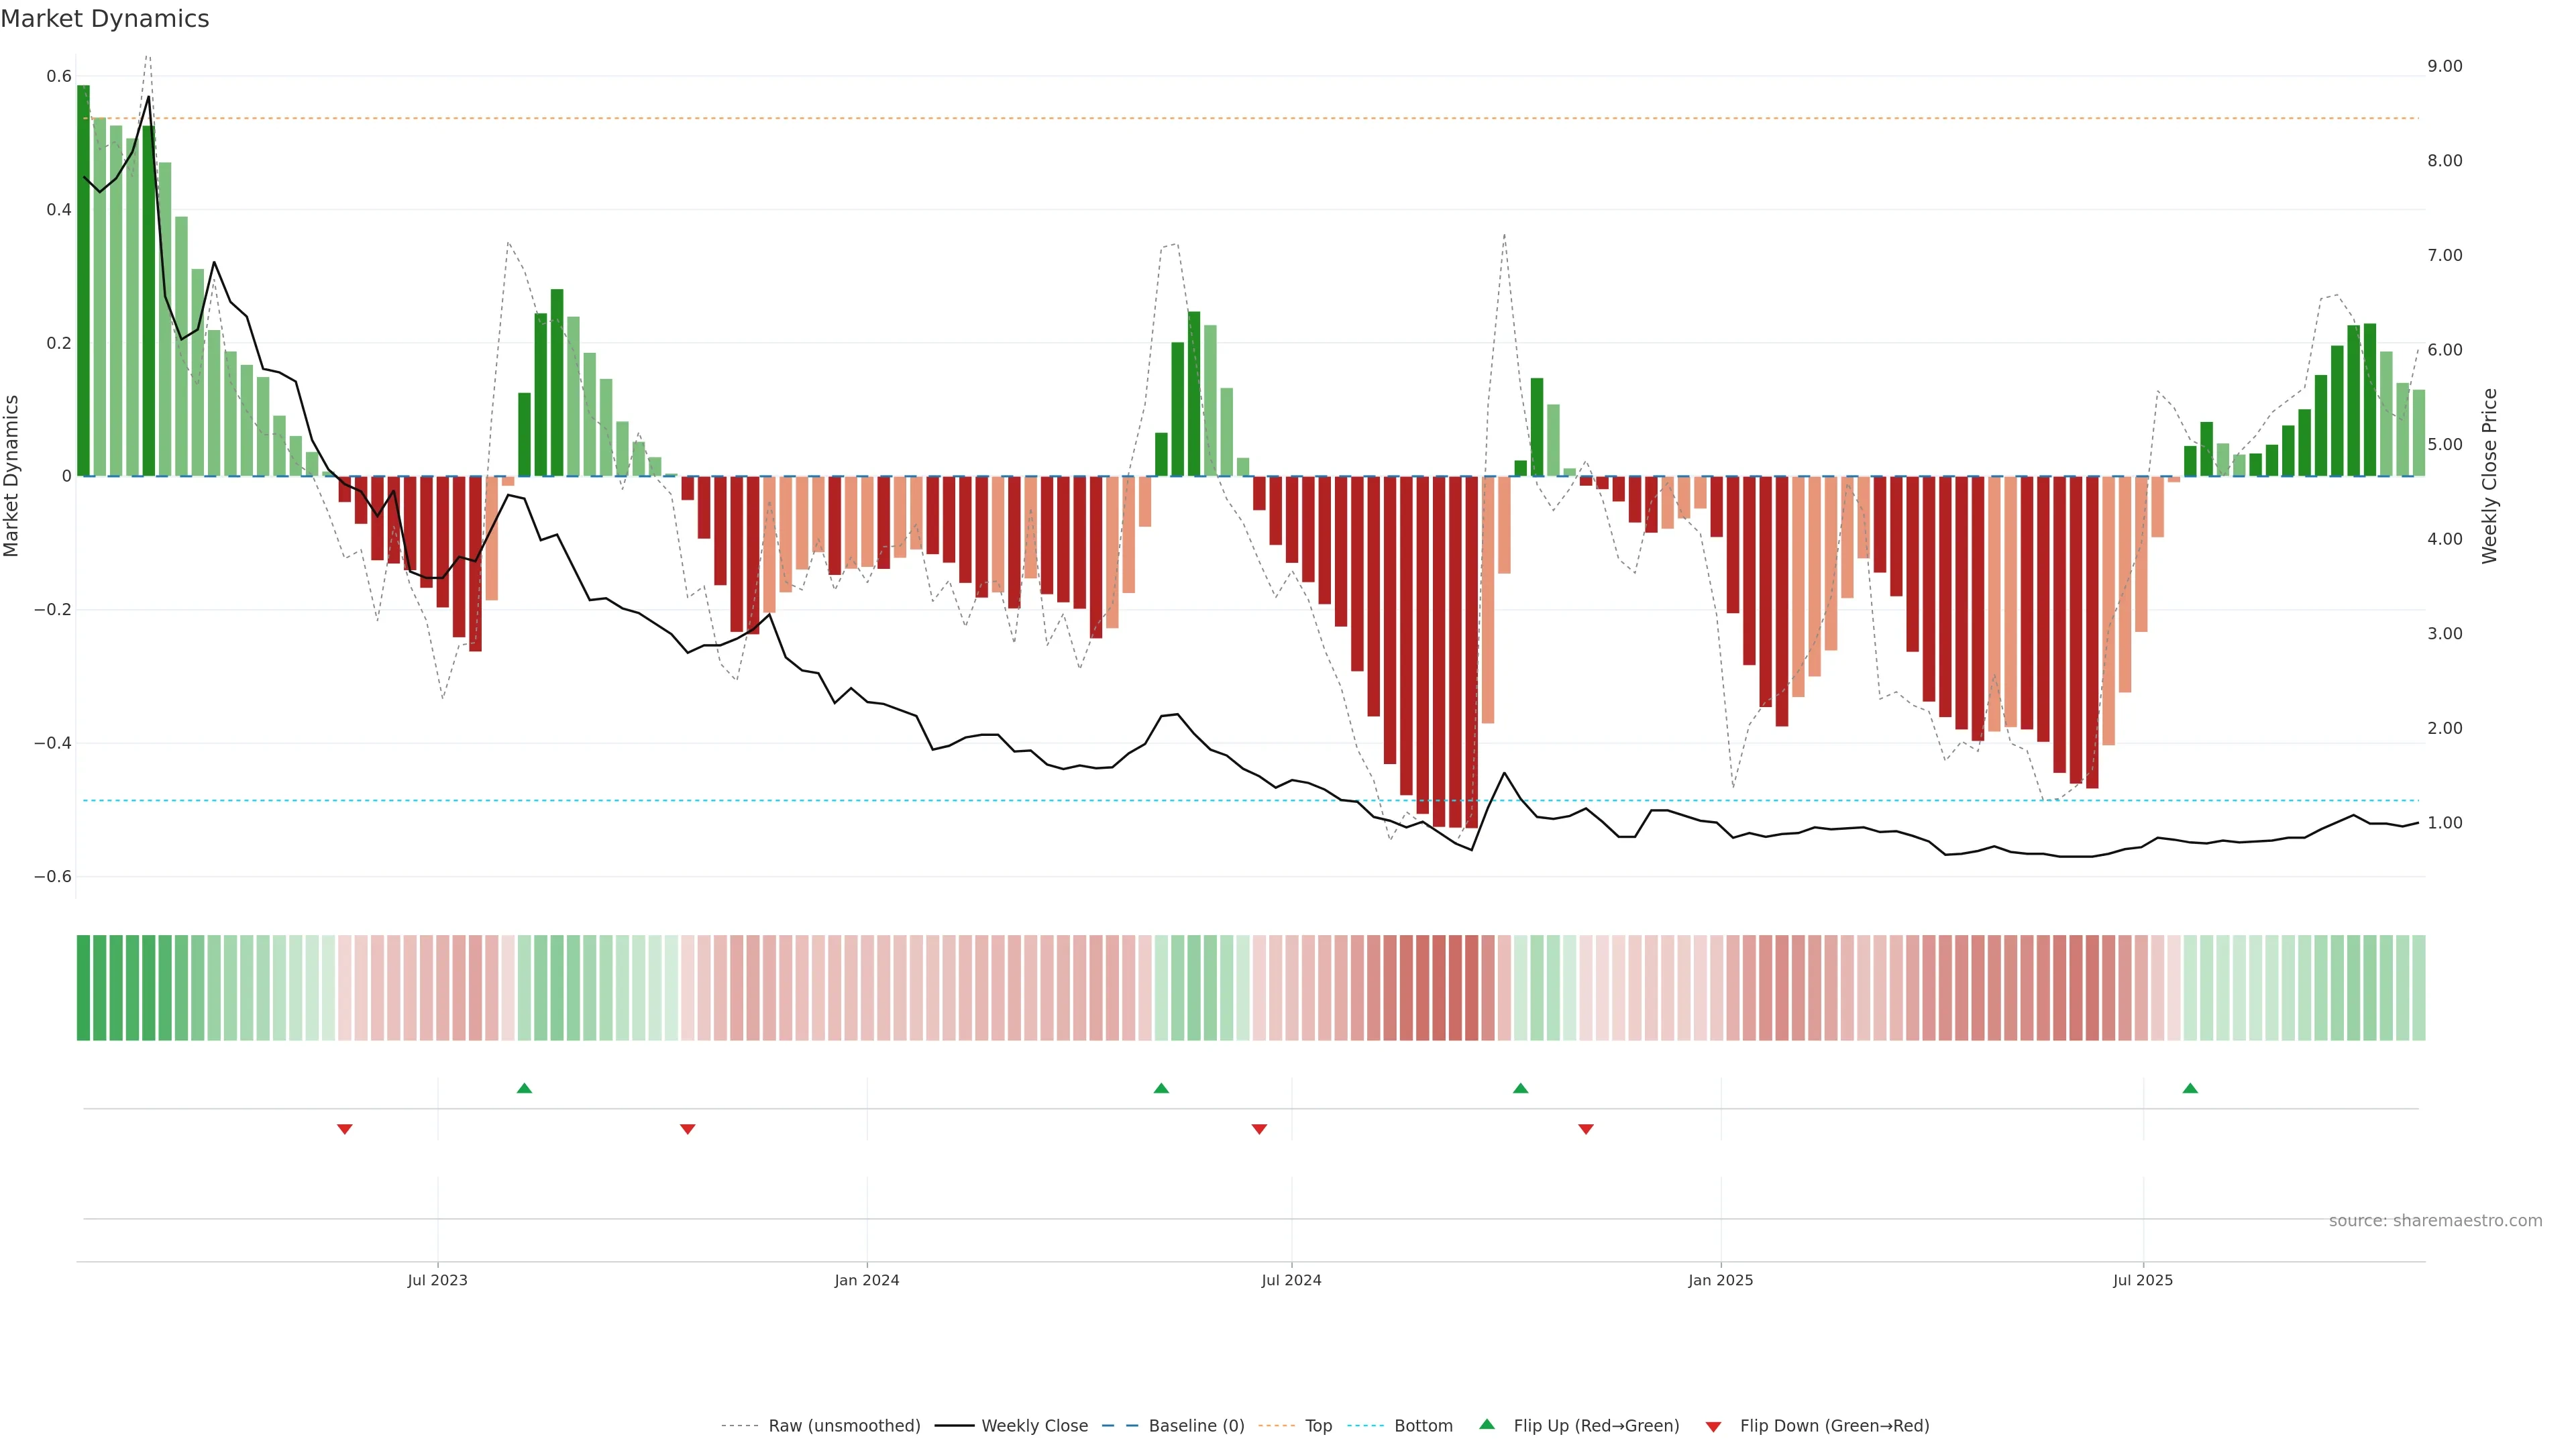The height and width of the screenshot is (1449, 2576).
Task: Click the green flip-up marker before Jul 2024
Action: [x=1161, y=1088]
